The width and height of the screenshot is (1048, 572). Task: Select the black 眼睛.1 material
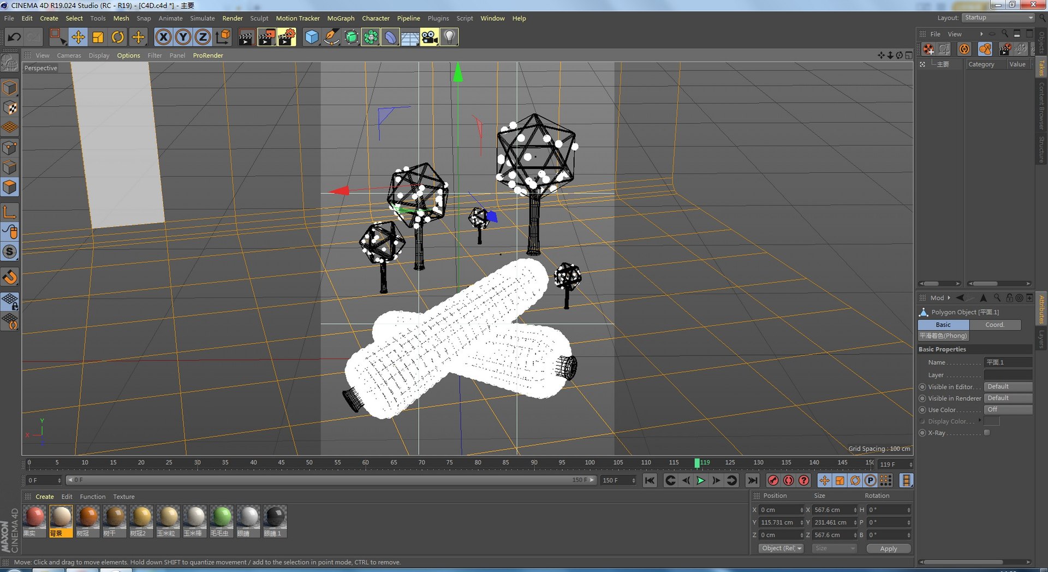[275, 521]
